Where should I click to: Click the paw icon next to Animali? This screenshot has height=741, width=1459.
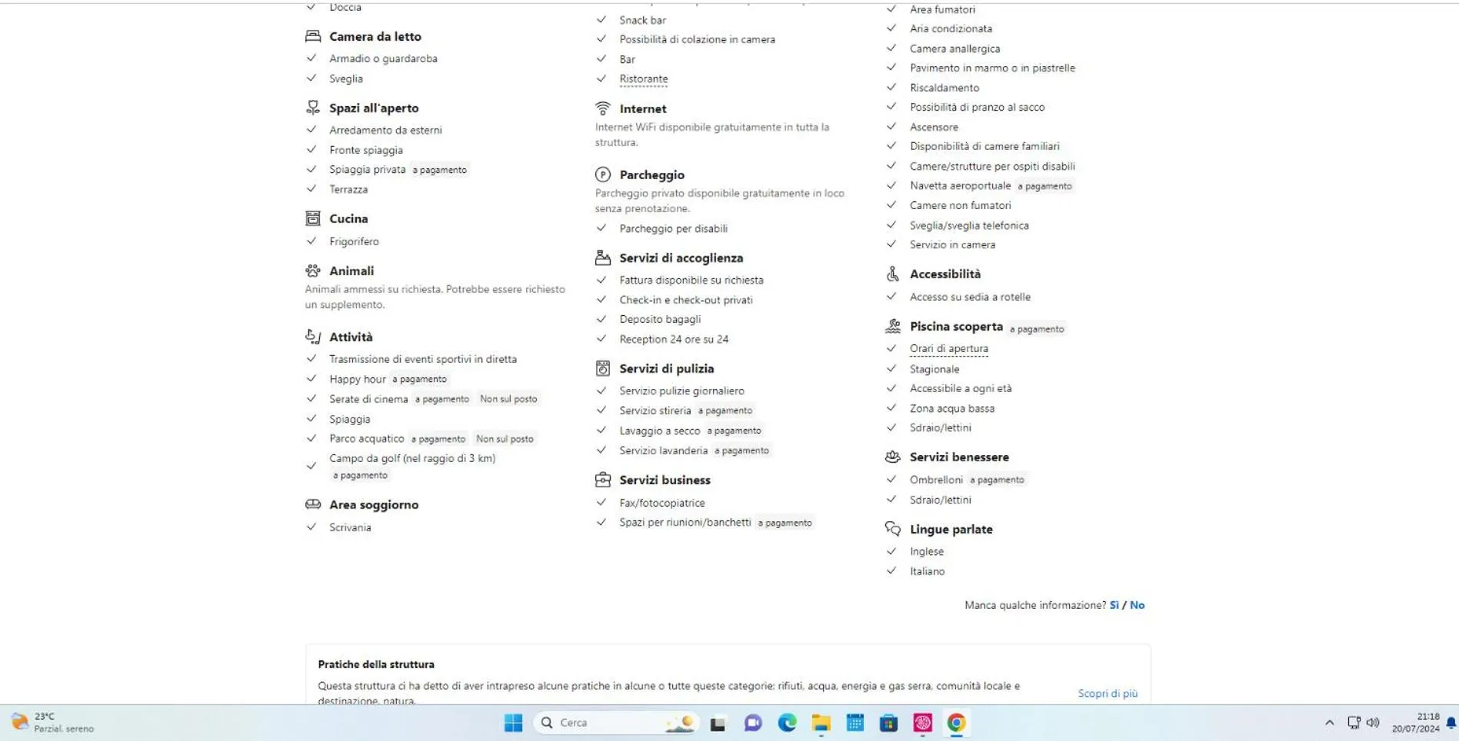(312, 271)
